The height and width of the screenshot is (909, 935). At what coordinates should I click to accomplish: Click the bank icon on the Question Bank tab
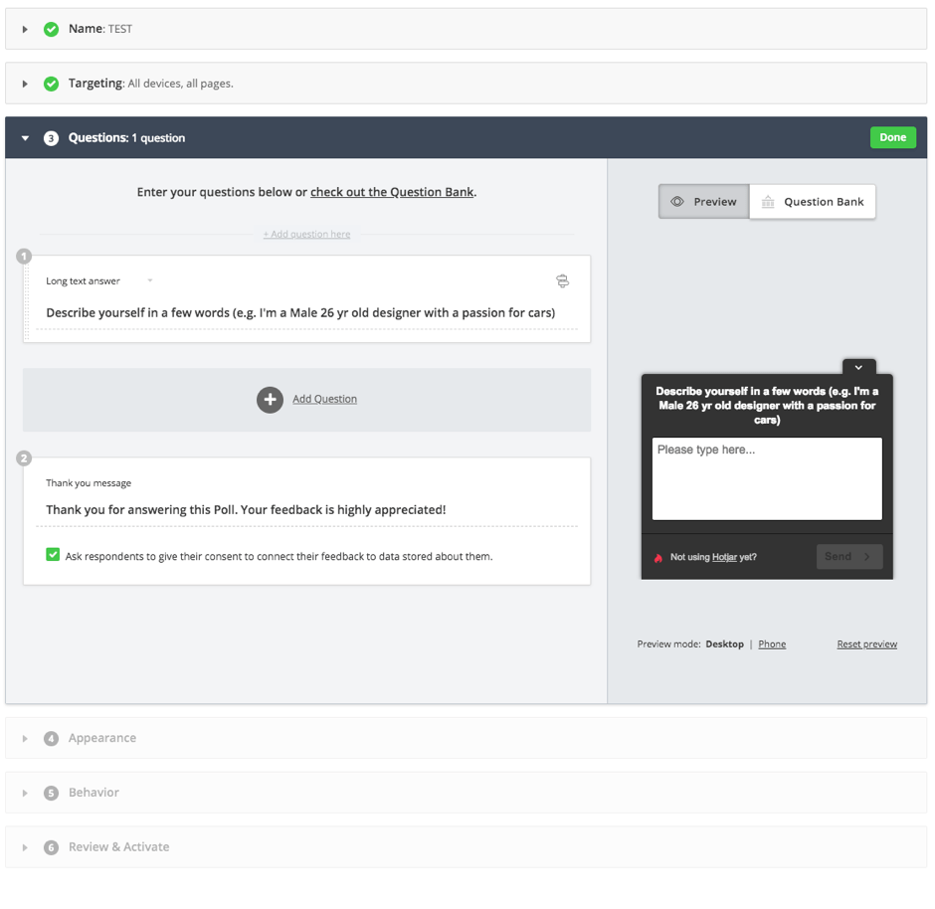point(768,202)
